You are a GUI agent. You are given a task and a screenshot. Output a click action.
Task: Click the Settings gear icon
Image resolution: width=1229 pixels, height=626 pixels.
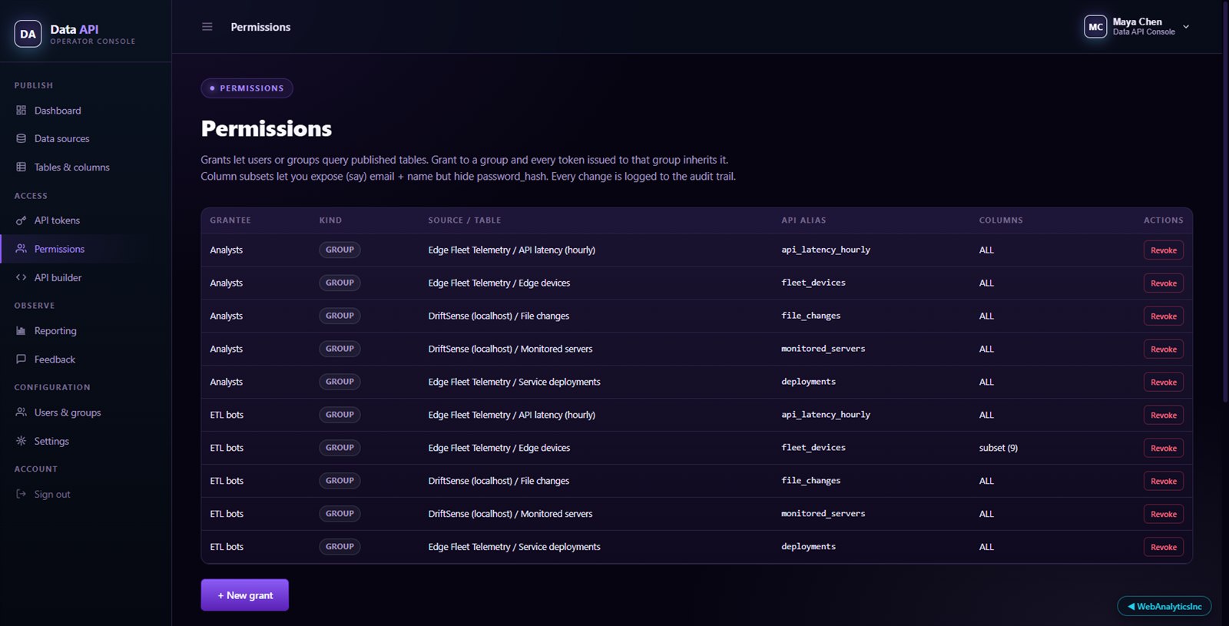pos(21,441)
